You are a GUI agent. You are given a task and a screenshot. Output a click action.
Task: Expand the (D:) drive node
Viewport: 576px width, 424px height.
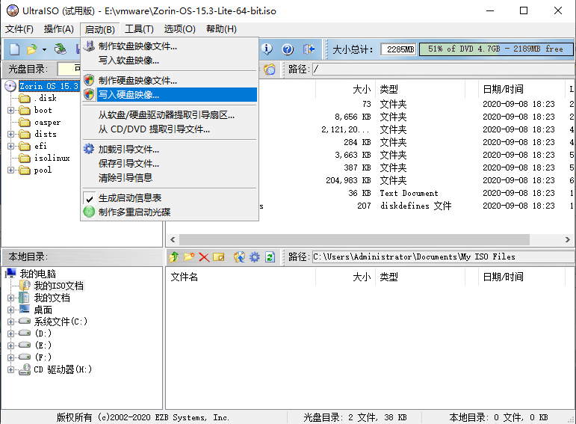[10, 334]
